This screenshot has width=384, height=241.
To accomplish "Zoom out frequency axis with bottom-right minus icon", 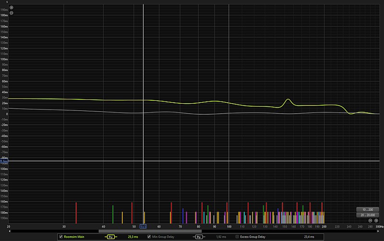I will click(370, 220).
